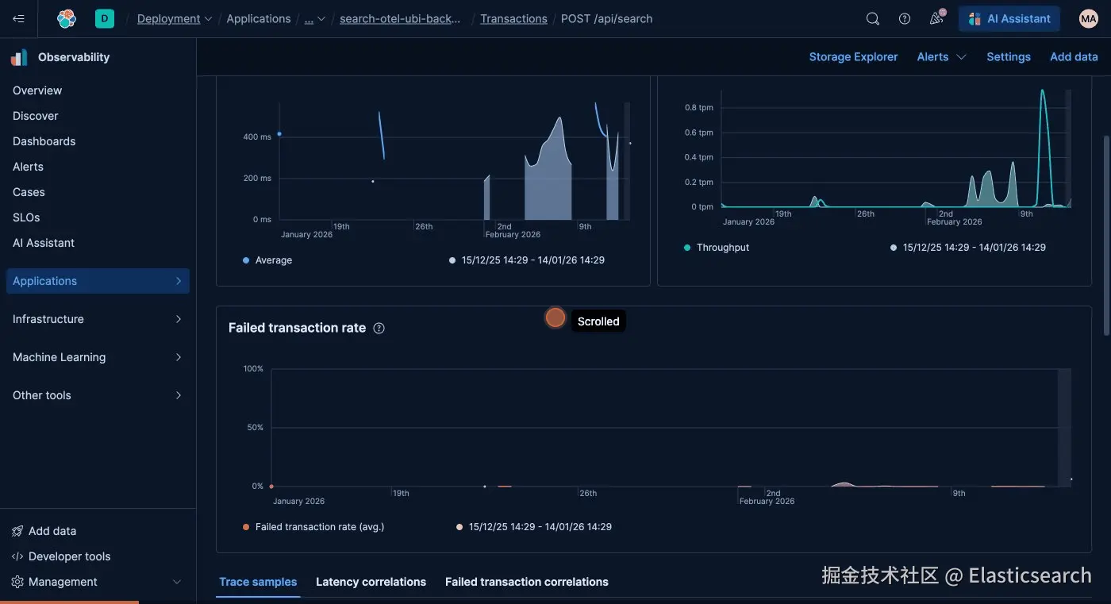Collapse the side navigation menu icon

(x=19, y=19)
